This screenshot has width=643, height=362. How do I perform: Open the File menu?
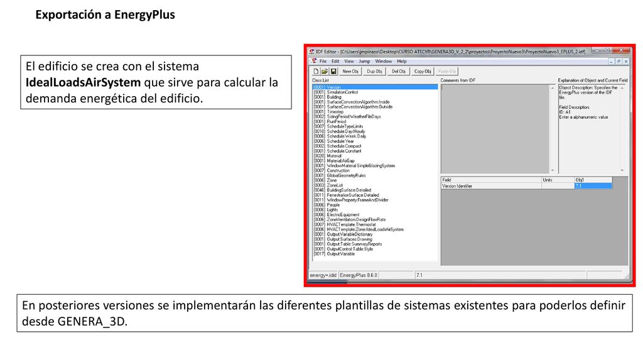(x=323, y=61)
